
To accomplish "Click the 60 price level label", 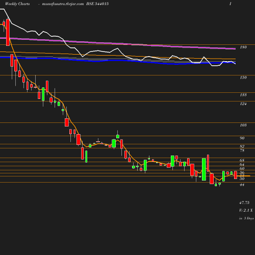I will pos(242,168).
